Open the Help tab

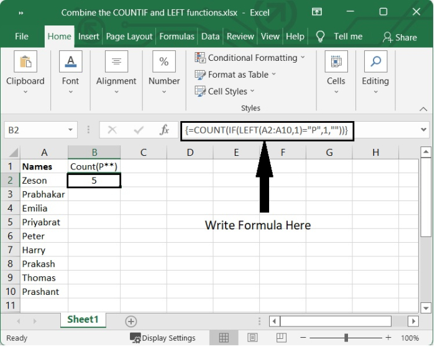click(295, 37)
